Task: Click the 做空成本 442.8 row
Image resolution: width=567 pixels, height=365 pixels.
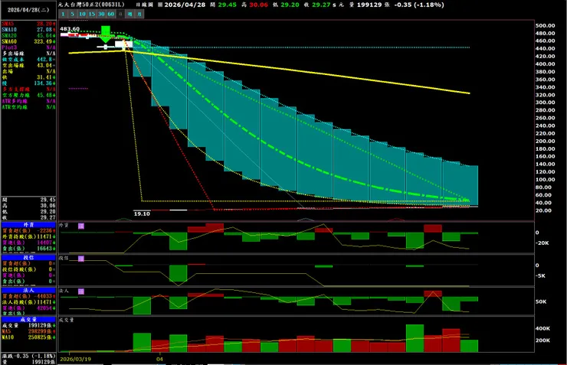Action: pyautogui.click(x=28, y=59)
